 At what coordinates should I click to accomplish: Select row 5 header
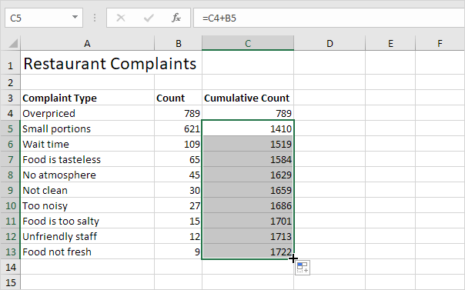10,128
